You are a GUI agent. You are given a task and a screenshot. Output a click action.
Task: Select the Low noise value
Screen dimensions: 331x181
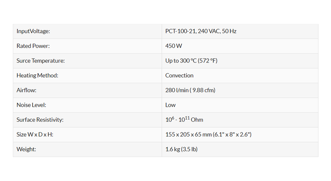(x=170, y=105)
